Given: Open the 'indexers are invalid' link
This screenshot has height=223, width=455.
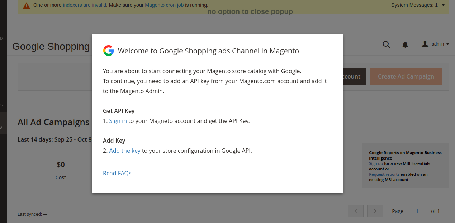Looking at the screenshot, I should pos(84,5).
